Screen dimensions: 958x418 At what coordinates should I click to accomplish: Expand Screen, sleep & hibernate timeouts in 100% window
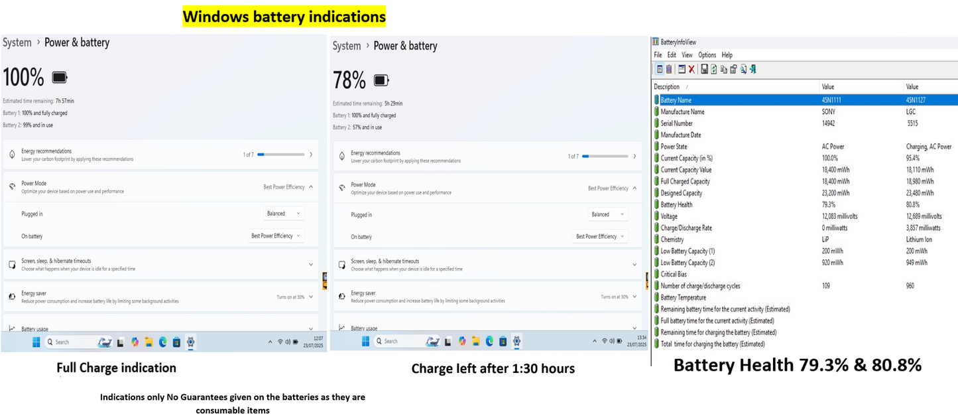[311, 264]
